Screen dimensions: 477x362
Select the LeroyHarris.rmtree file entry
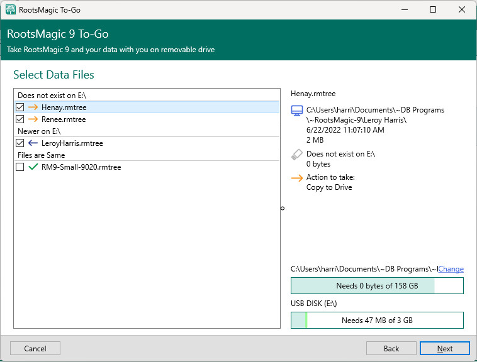click(x=72, y=143)
